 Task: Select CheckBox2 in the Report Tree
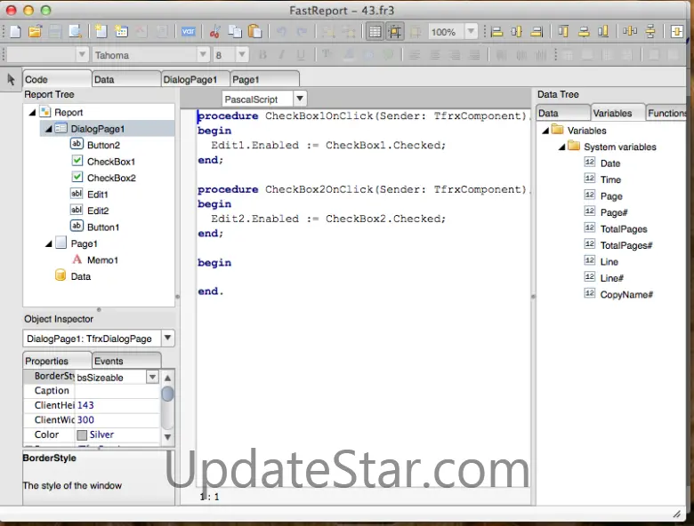[111, 178]
